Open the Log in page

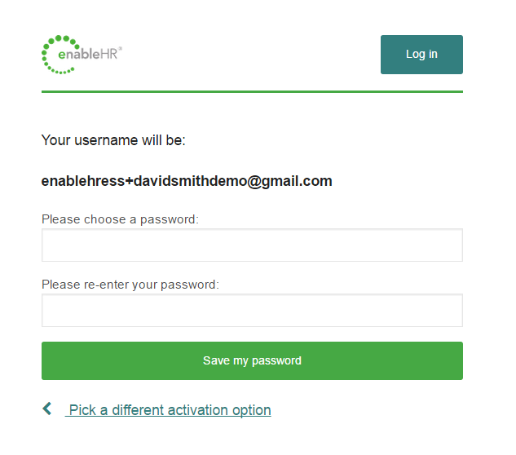coord(421,55)
